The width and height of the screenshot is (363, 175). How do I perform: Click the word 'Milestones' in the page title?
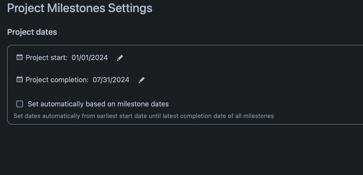(76, 8)
